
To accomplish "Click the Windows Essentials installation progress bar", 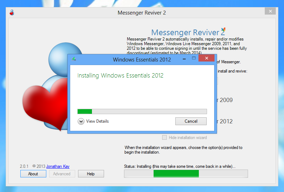I will pyautogui.click(x=142, y=111).
